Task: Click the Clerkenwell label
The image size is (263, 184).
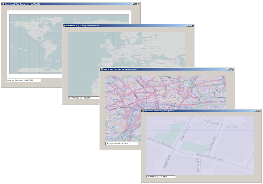Action: [155, 85]
